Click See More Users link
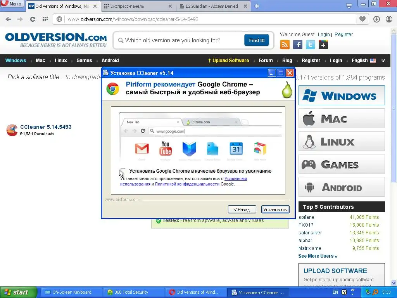The image size is (397, 298). click(x=318, y=256)
